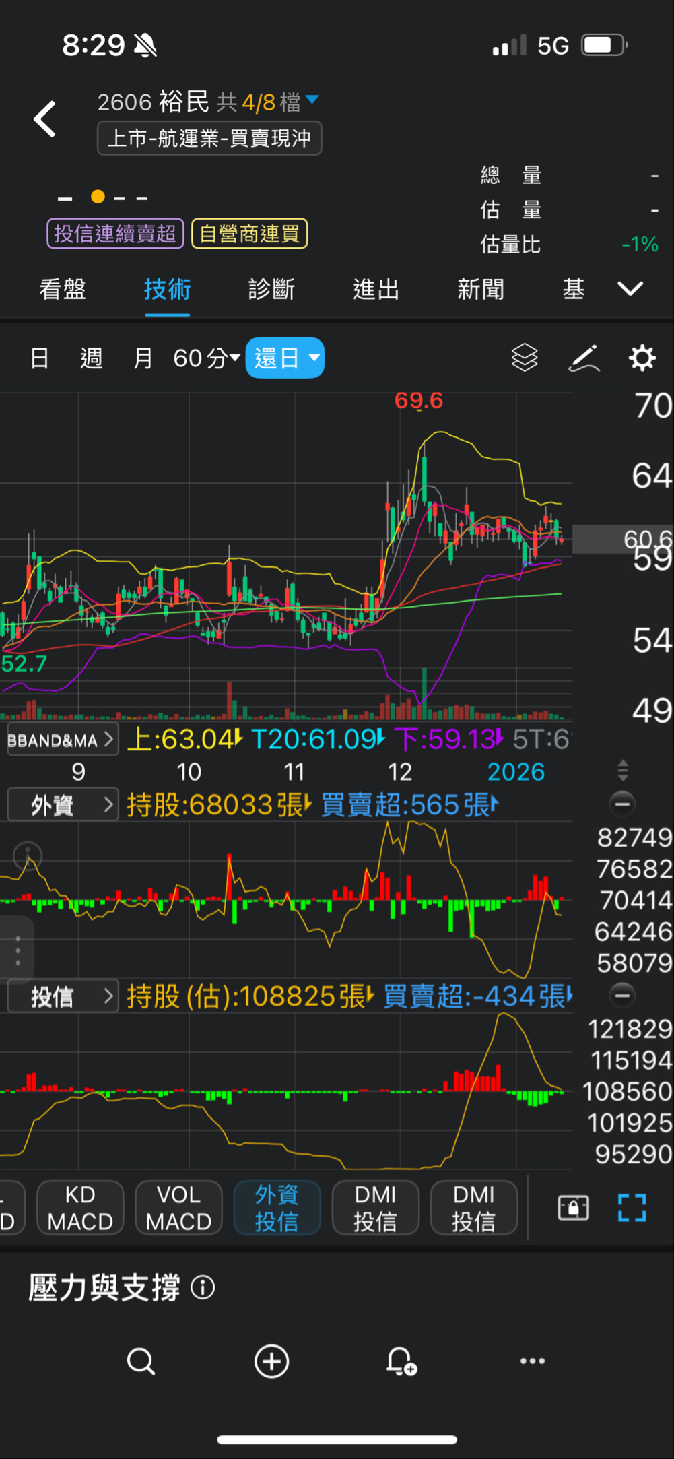Select 日 daily period
This screenshot has height=1459, width=674.
tap(40, 358)
